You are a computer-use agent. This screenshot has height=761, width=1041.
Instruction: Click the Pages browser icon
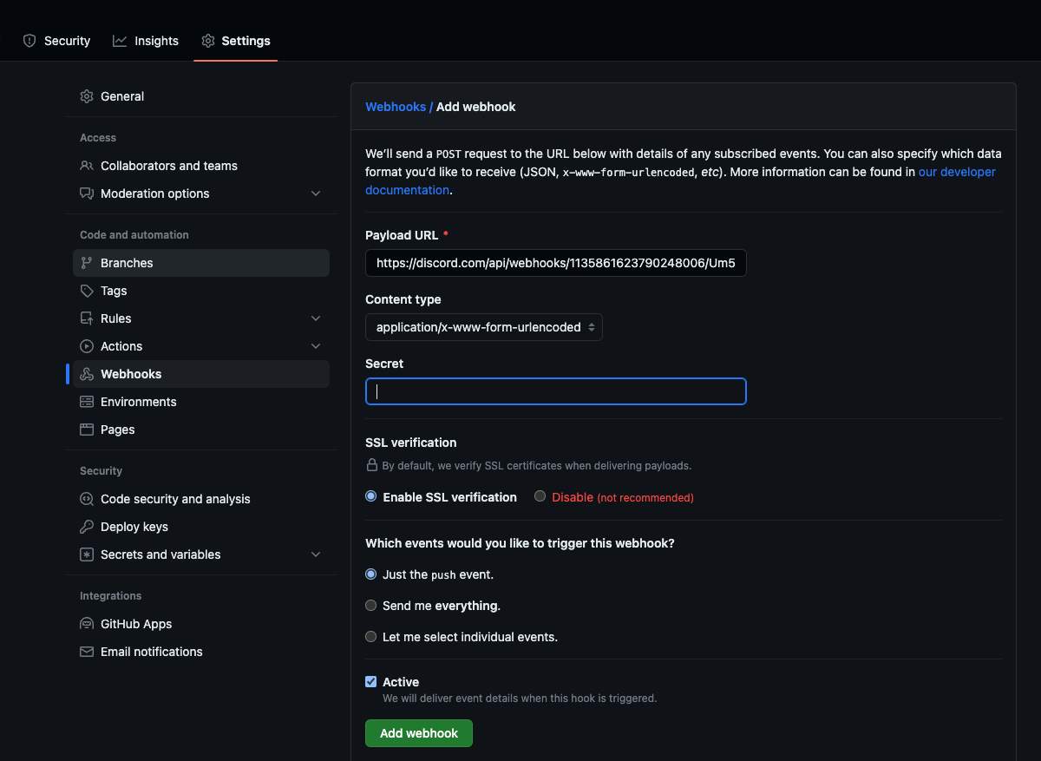pyautogui.click(x=87, y=430)
